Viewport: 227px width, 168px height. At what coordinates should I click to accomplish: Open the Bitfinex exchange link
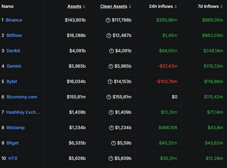point(14,36)
